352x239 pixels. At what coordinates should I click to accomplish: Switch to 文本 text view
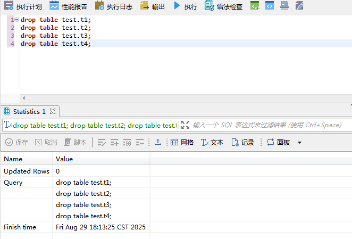[212, 143]
